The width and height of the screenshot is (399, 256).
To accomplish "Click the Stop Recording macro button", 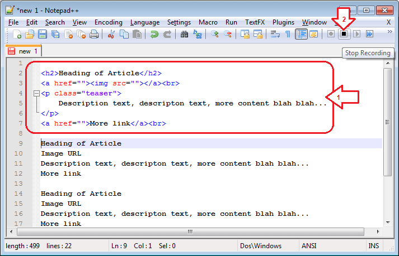I will pyautogui.click(x=344, y=34).
